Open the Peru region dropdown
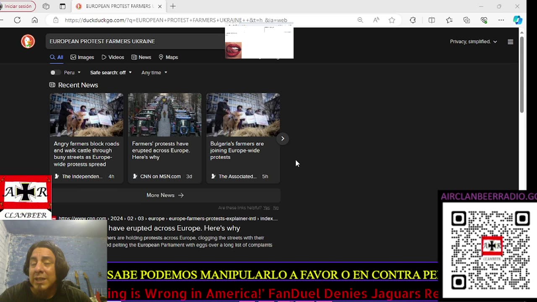The image size is (537, 302). click(x=72, y=73)
